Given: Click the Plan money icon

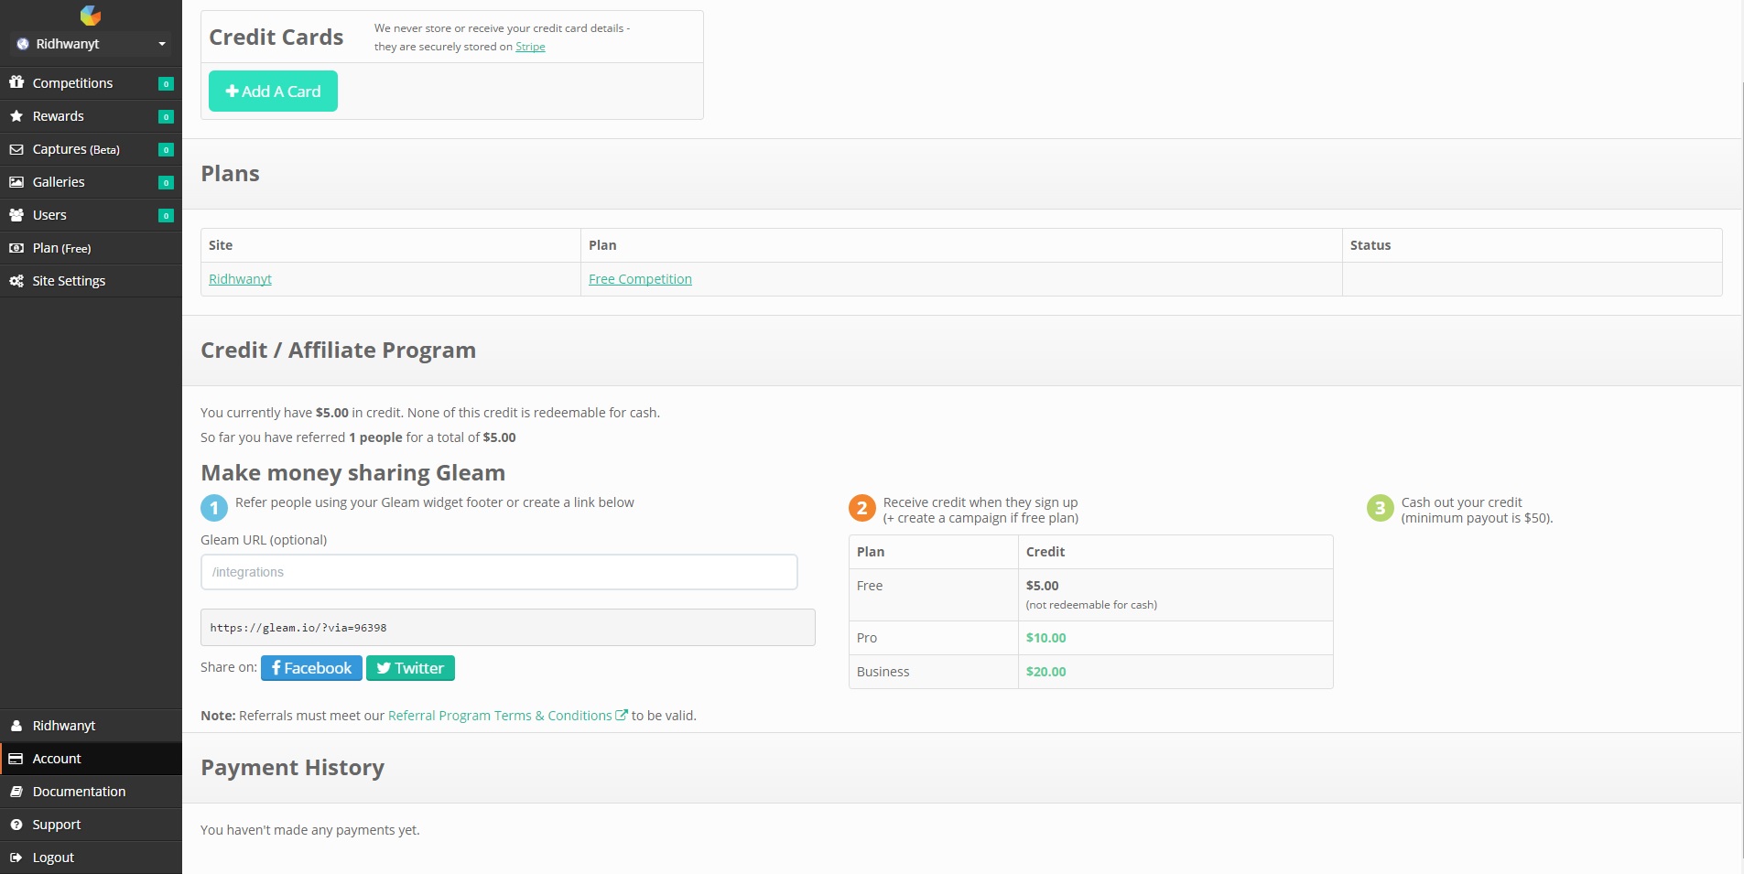Looking at the screenshot, I should click(x=16, y=248).
